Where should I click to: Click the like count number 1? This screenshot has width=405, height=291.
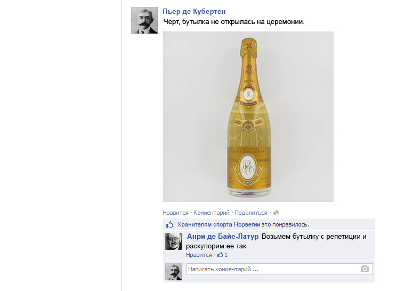click(x=226, y=255)
